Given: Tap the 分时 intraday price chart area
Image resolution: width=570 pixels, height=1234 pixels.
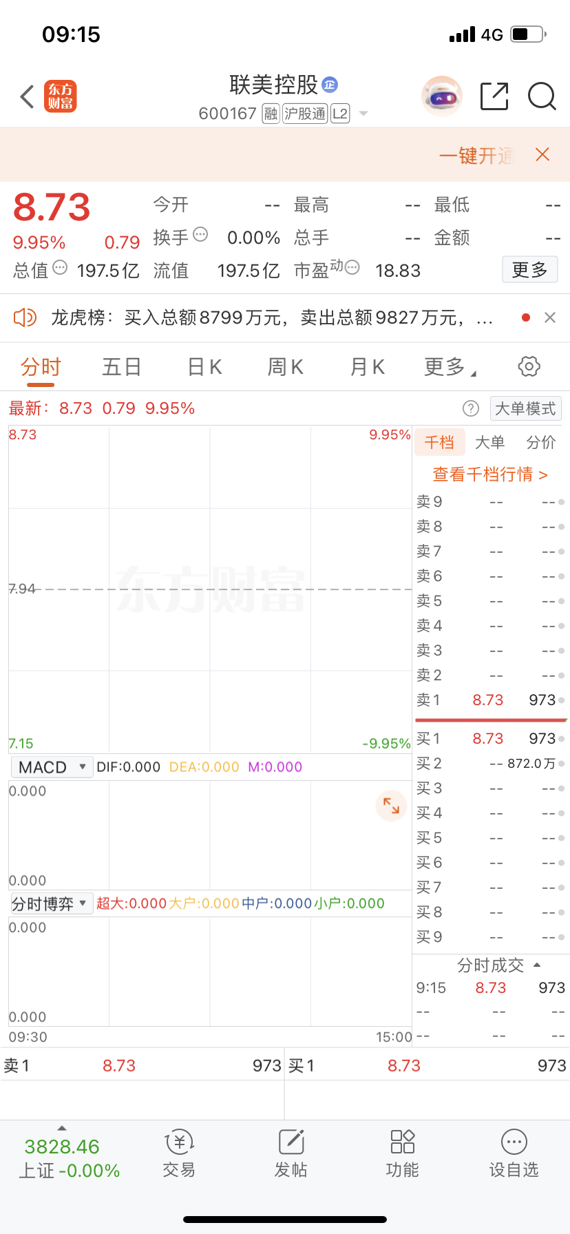Looking at the screenshot, I should 210,589.
